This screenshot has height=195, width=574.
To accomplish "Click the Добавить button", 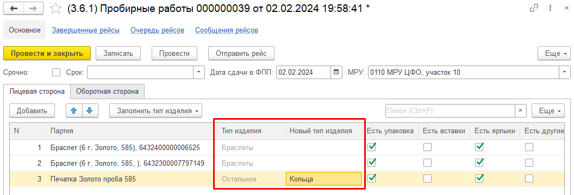I will (x=32, y=111).
